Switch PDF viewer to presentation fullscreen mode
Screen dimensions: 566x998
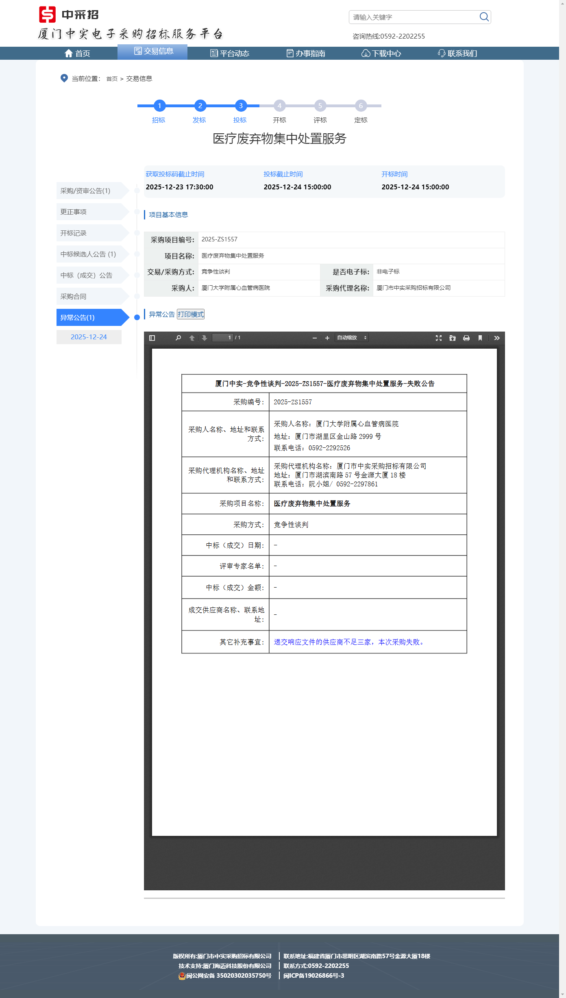439,338
